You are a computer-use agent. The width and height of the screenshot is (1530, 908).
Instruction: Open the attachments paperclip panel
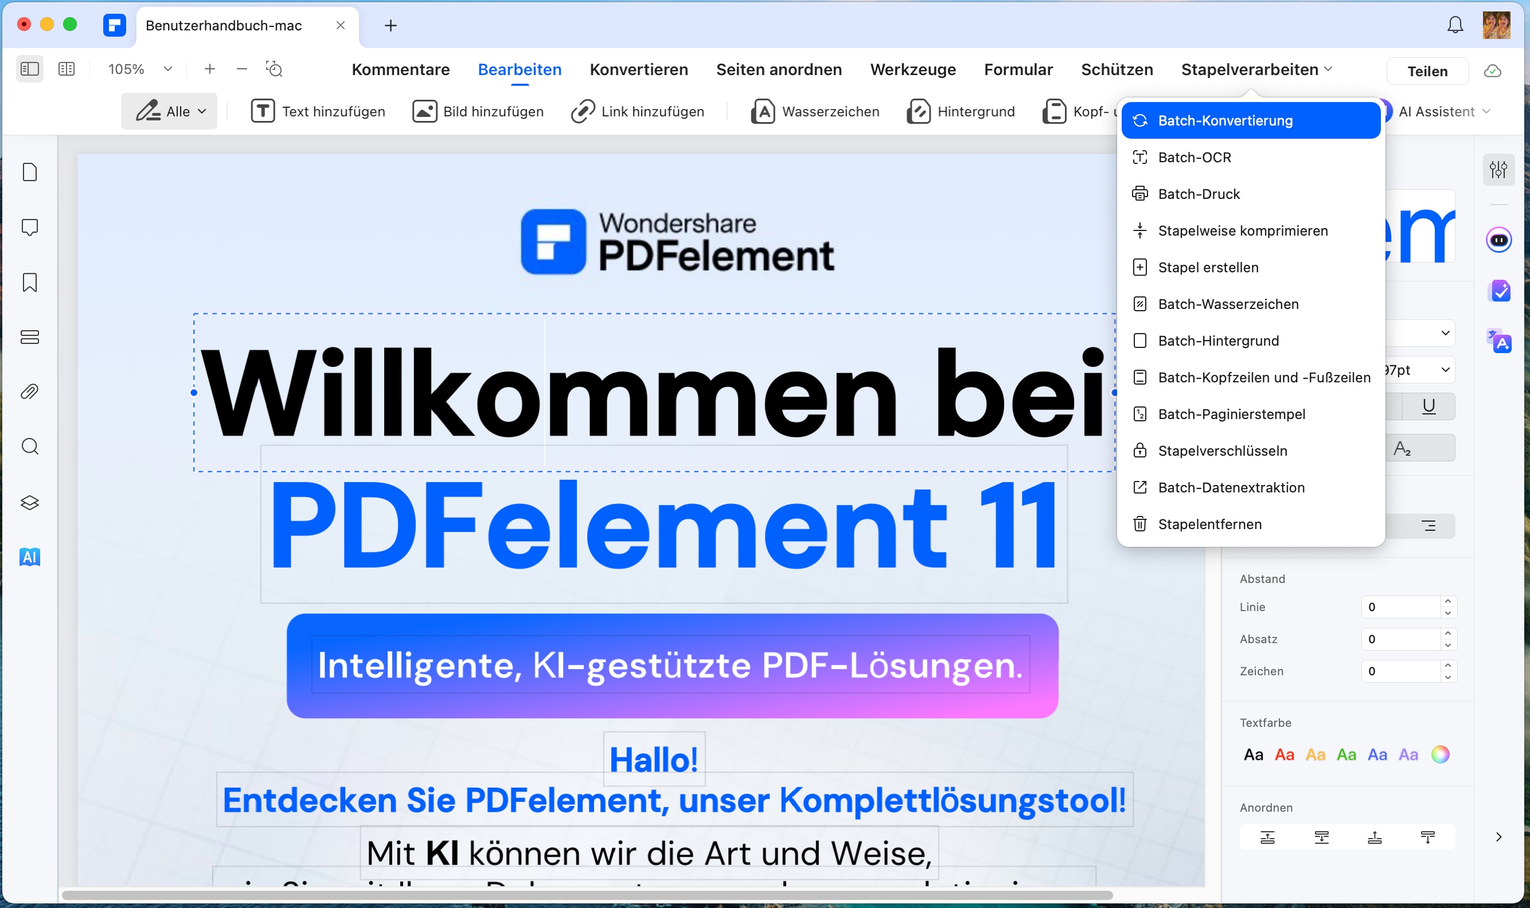pos(29,392)
